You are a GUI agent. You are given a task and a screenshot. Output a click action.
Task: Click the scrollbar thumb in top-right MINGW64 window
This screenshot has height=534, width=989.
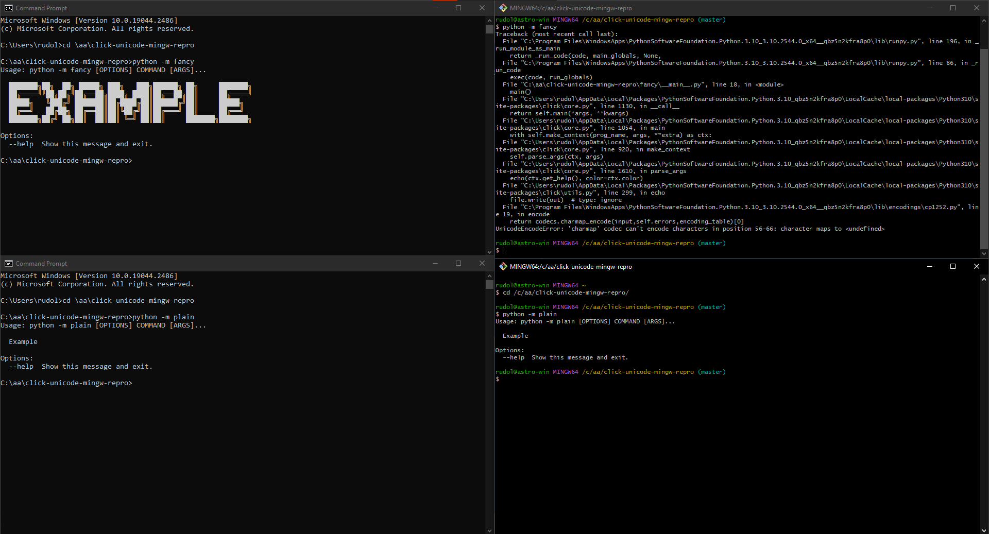point(984,149)
